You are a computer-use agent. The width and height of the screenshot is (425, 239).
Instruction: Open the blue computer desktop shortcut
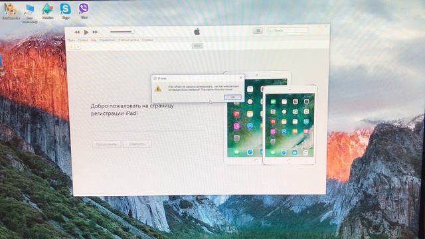pyautogui.click(x=29, y=13)
